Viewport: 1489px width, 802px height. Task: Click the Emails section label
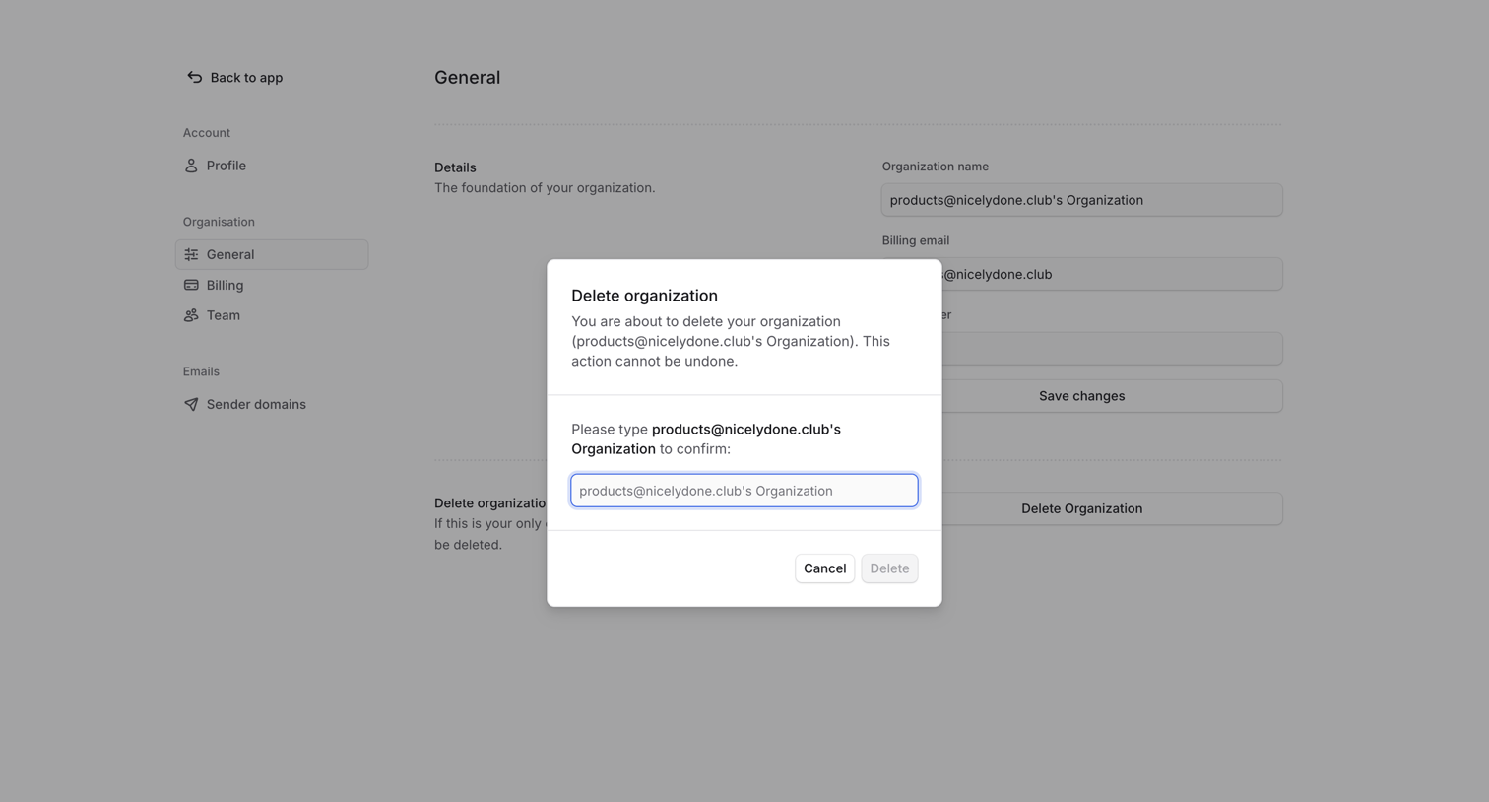pos(201,371)
